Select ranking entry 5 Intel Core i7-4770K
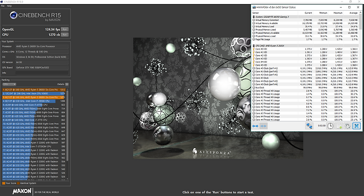Viewport: 364px width, 196px height. 34,105
